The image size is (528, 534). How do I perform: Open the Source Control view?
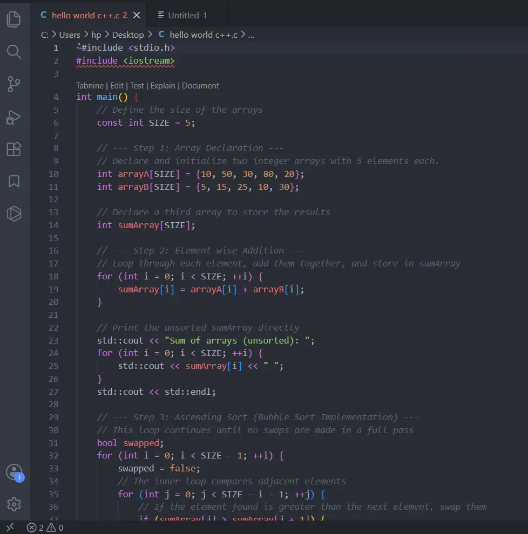pyautogui.click(x=13, y=84)
